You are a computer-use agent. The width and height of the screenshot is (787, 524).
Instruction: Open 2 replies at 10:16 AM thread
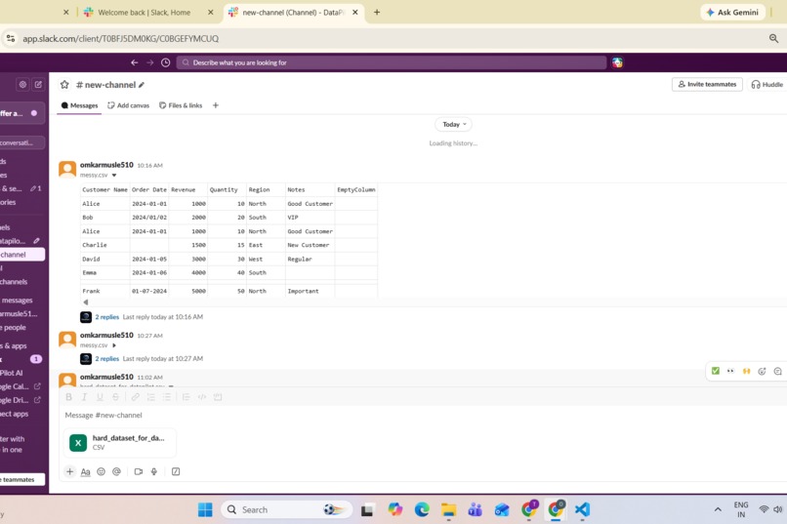106,317
